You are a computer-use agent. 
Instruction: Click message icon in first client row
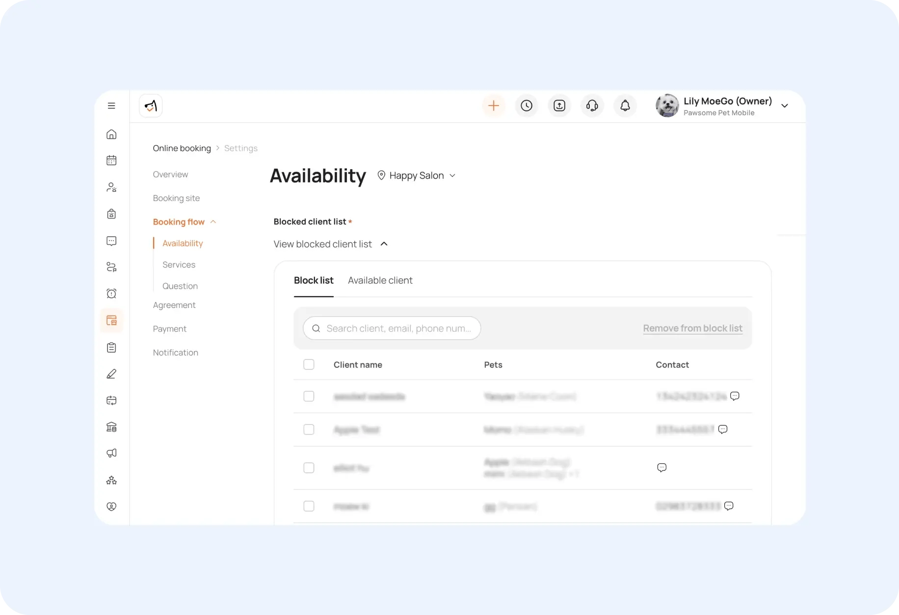click(x=735, y=396)
